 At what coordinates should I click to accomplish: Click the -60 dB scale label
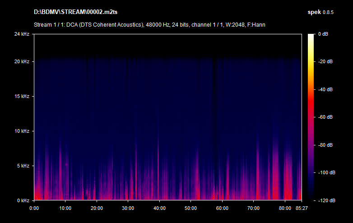pyautogui.click(x=325, y=117)
